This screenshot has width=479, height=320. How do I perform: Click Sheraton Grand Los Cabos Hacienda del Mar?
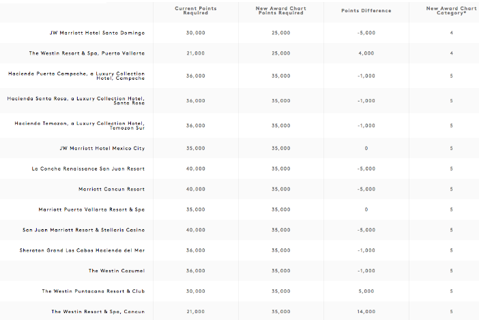tap(82, 250)
